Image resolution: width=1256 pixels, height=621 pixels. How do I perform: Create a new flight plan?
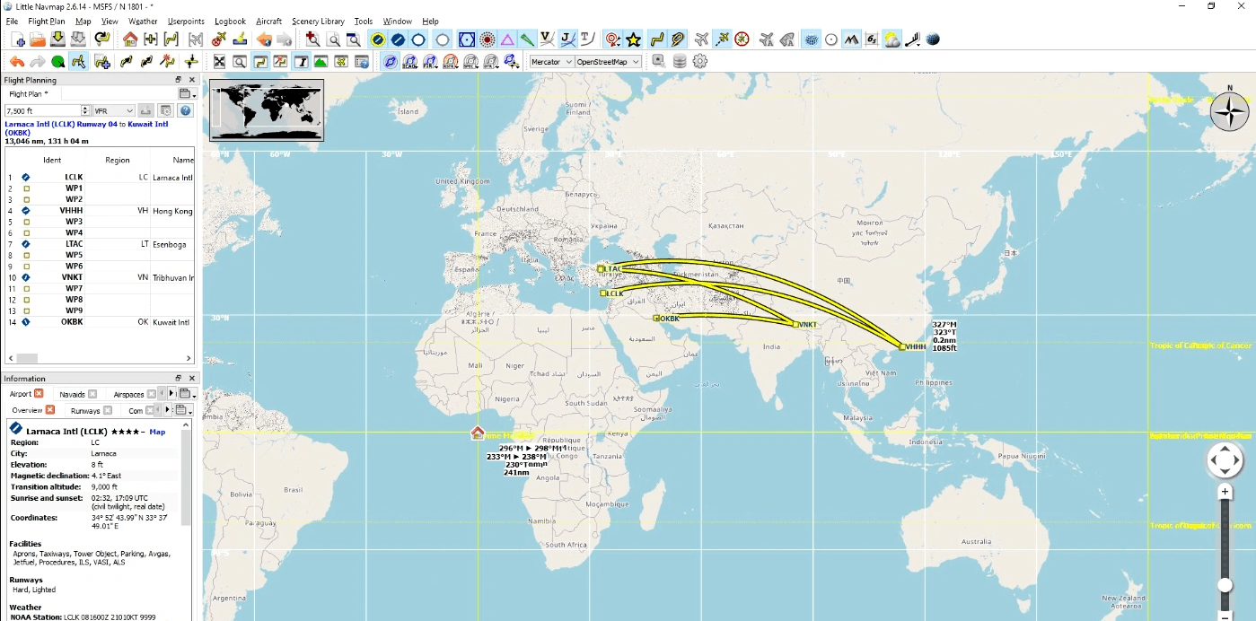pyautogui.click(x=16, y=39)
